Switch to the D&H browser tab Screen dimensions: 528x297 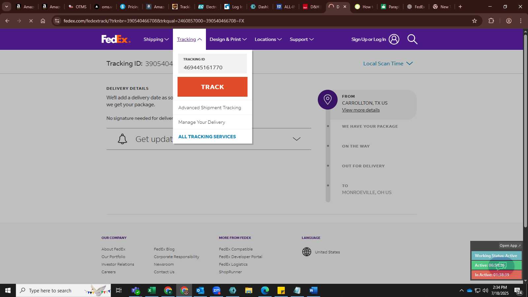[x=312, y=7]
